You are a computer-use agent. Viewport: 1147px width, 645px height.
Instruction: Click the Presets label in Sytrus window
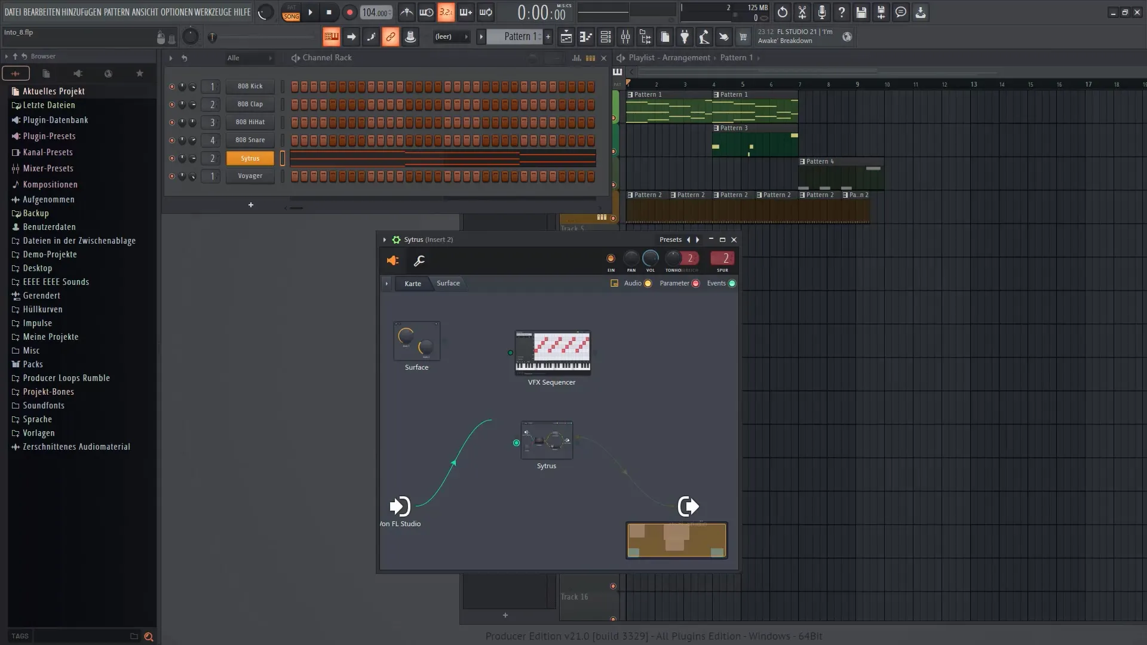click(x=670, y=239)
